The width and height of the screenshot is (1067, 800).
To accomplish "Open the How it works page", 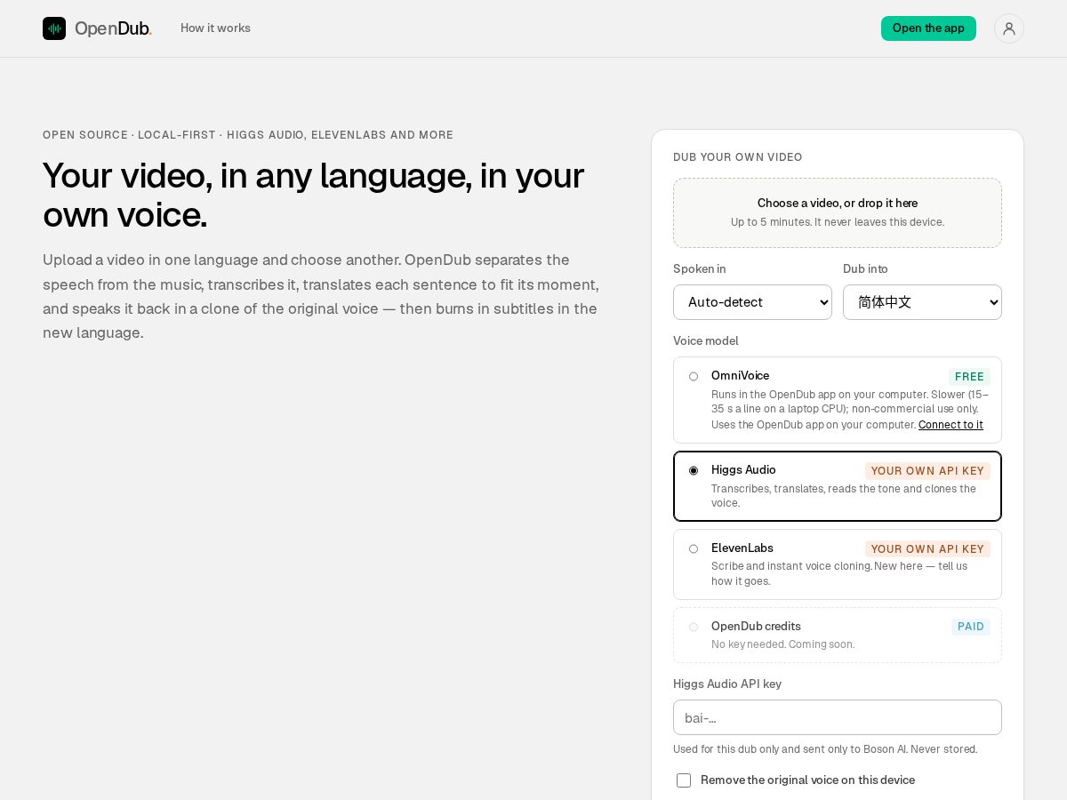I will point(215,28).
